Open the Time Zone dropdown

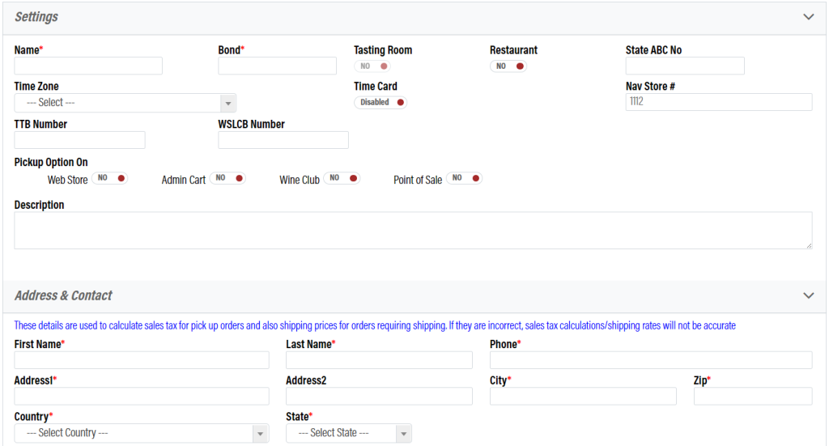pos(125,103)
